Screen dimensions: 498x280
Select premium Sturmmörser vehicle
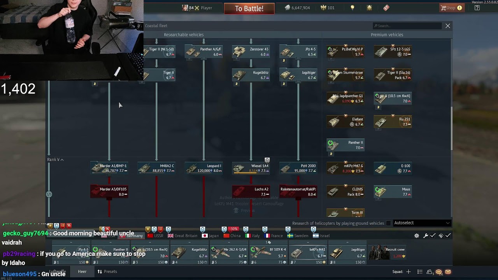[345, 75]
